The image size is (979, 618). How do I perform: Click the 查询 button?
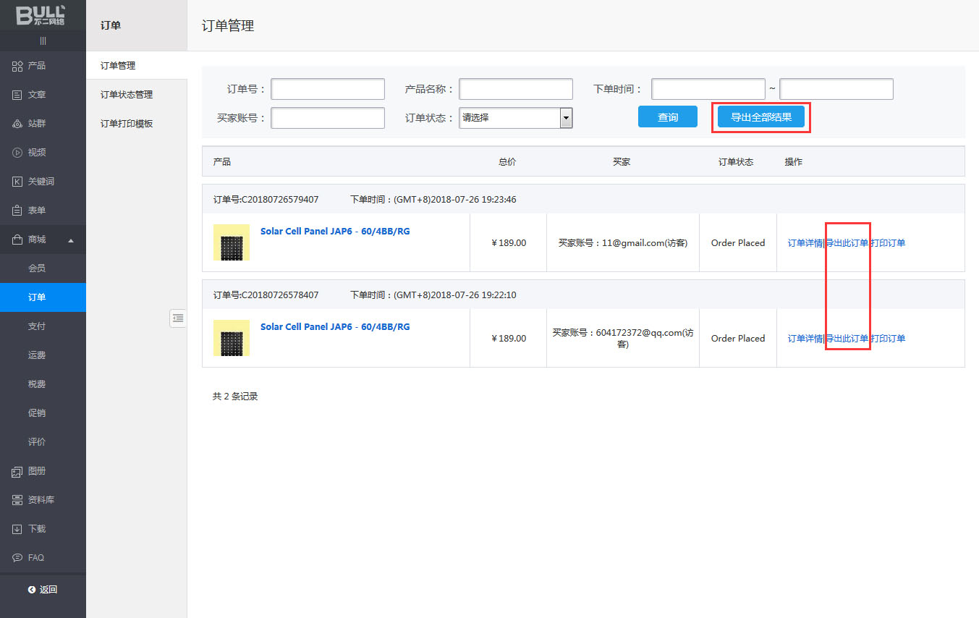tap(667, 117)
